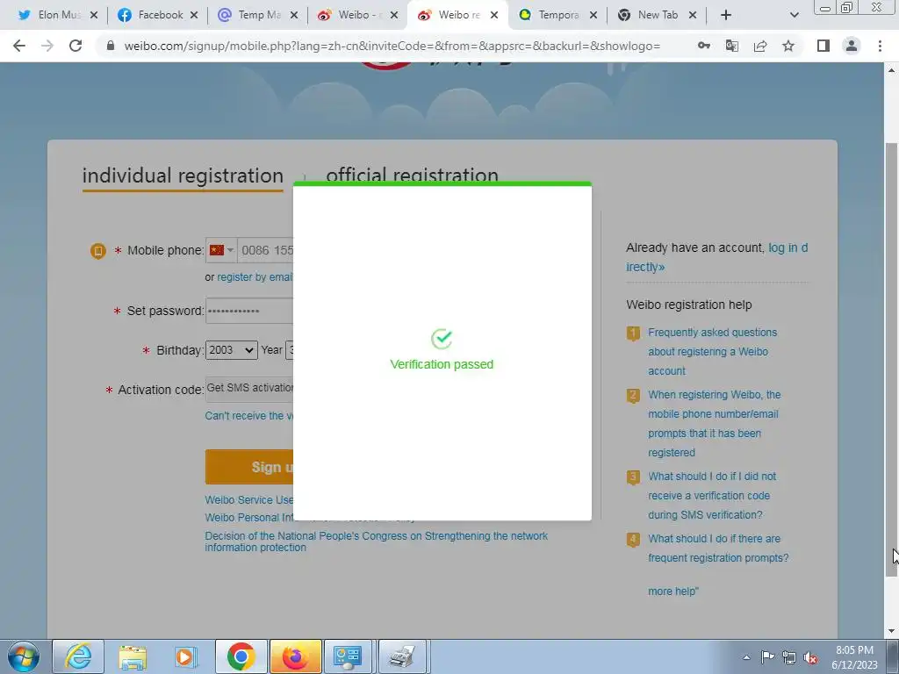Viewport: 899px width, 674px height.
Task: Open the National People's Congress decision link
Action: coord(376,541)
